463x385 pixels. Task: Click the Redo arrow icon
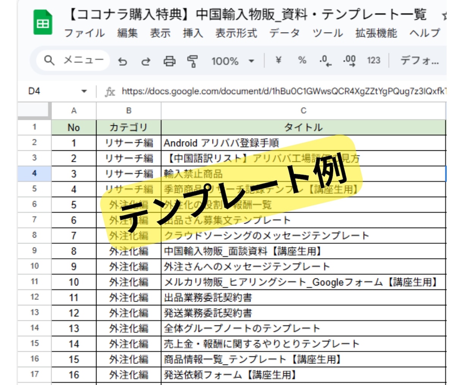coord(146,61)
